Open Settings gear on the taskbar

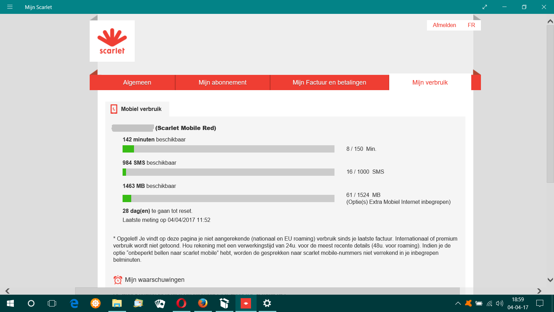(267, 303)
